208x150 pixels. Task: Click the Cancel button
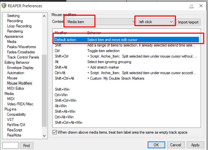point(176,145)
